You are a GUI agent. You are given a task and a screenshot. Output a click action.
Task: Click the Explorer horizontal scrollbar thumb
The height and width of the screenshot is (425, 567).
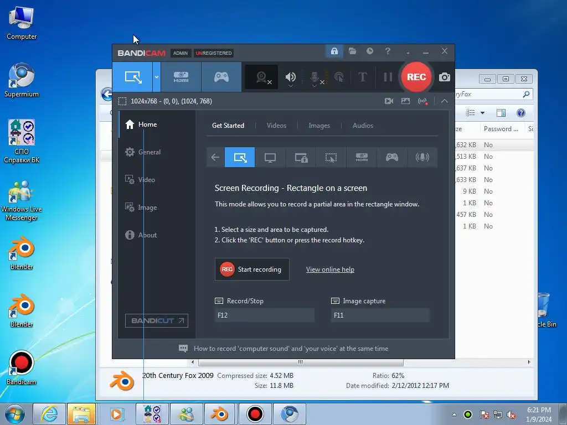tap(301, 362)
